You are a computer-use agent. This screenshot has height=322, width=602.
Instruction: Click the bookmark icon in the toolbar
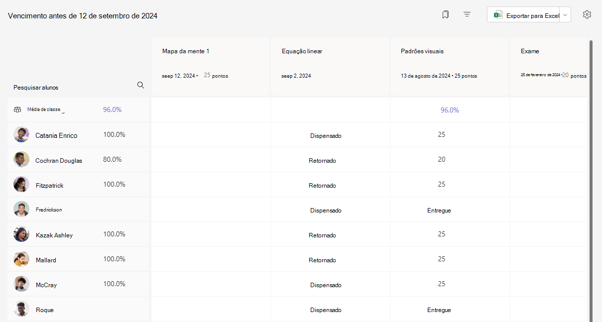[446, 15]
